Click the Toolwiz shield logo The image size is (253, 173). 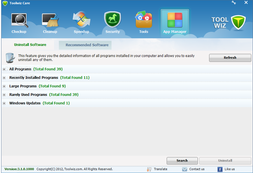(238, 22)
